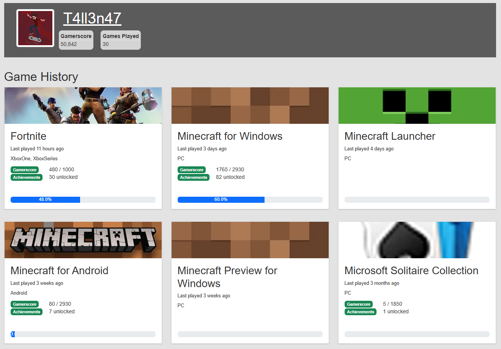Viewport: 501px width, 349px height.
Task: Click the Microsoft Solitaire Collection progress bar
Action: pos(417,334)
